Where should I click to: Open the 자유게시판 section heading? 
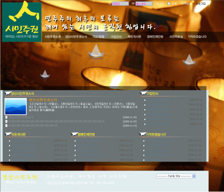(x=18, y=134)
